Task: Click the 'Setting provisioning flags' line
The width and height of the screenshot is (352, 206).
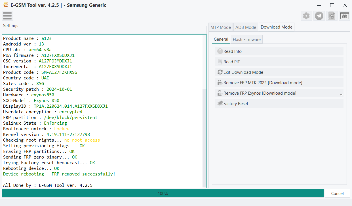Action: coord(44,146)
